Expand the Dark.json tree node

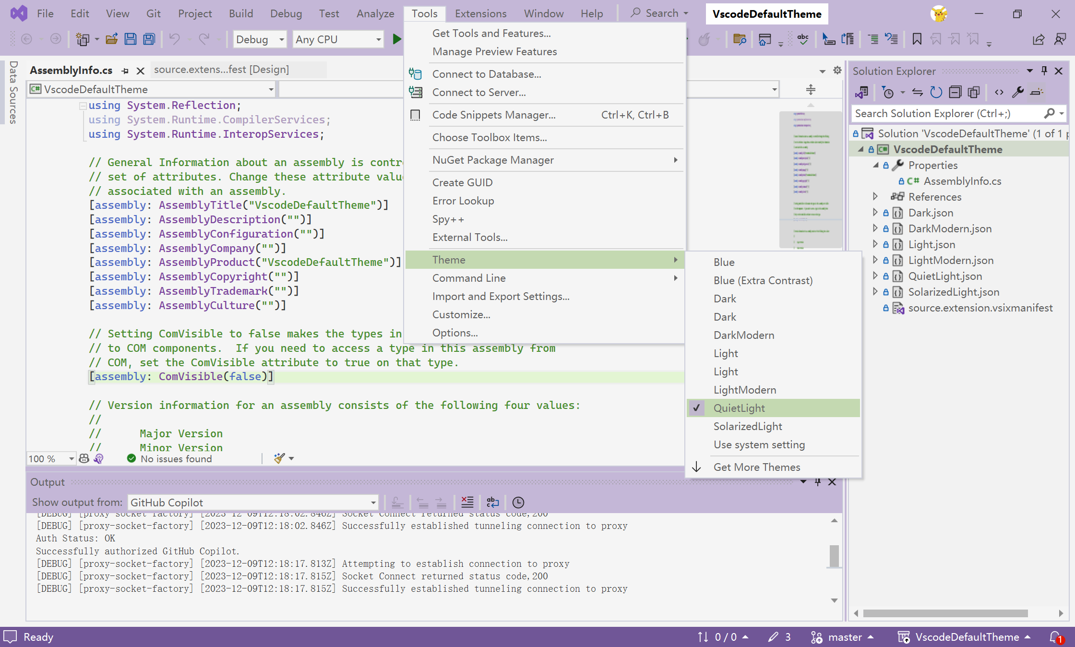(x=875, y=213)
